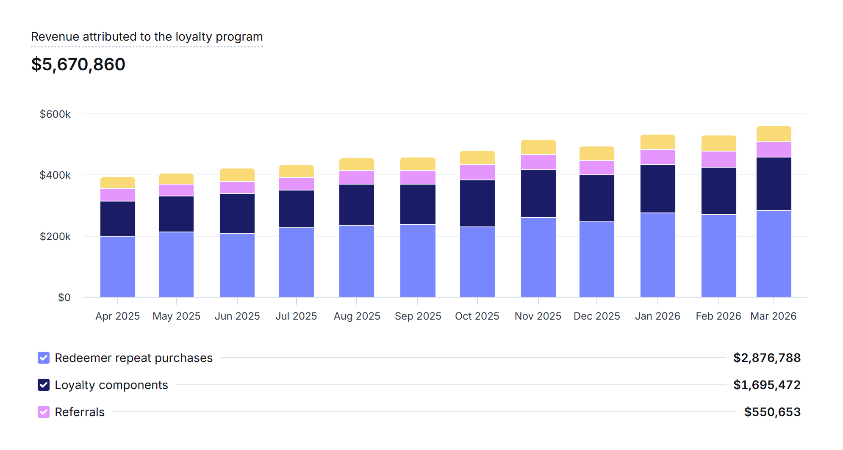Click the $5,670,860 total revenue figure
Image resolution: width=843 pixels, height=450 pixels.
tap(78, 64)
